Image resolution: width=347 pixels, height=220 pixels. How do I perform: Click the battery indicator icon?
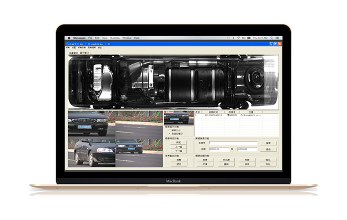(x=249, y=38)
